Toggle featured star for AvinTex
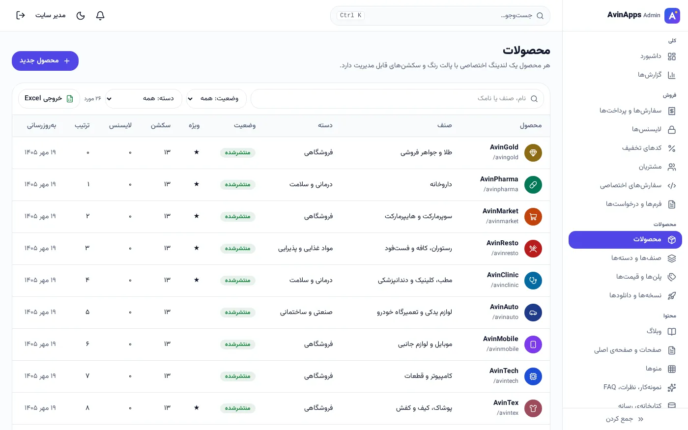Image resolution: width=688 pixels, height=430 pixels. coord(197,407)
